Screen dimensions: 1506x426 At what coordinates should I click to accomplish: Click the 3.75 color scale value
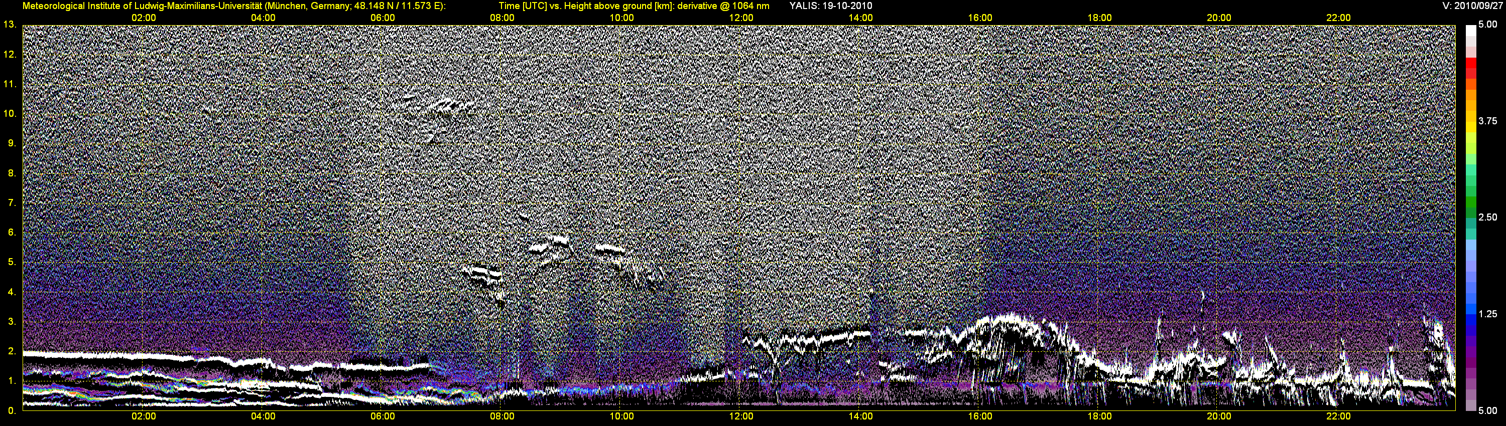pos(1488,121)
